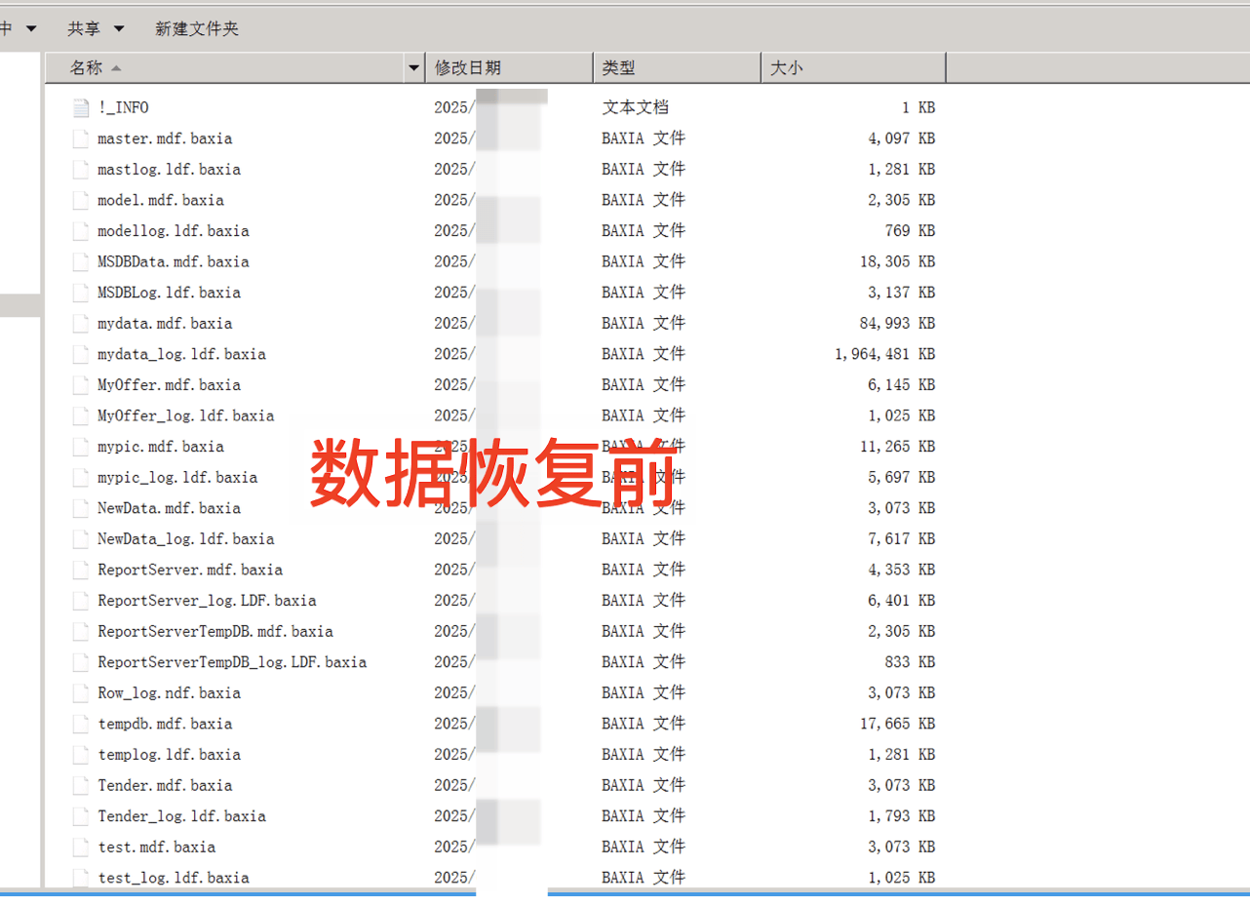Click the 新建文件夹 button
Image resolution: width=1250 pixels, height=907 pixels.
196,28
